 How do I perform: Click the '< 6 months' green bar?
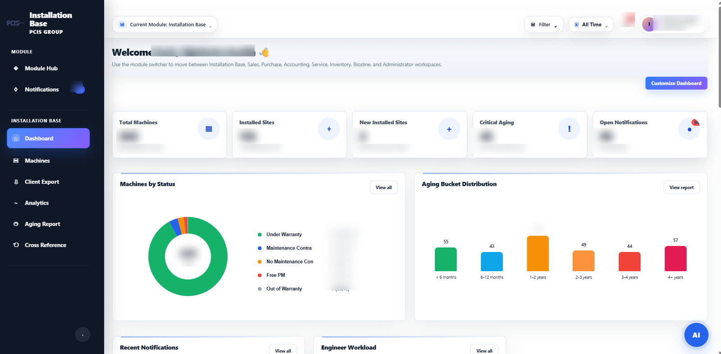446,260
